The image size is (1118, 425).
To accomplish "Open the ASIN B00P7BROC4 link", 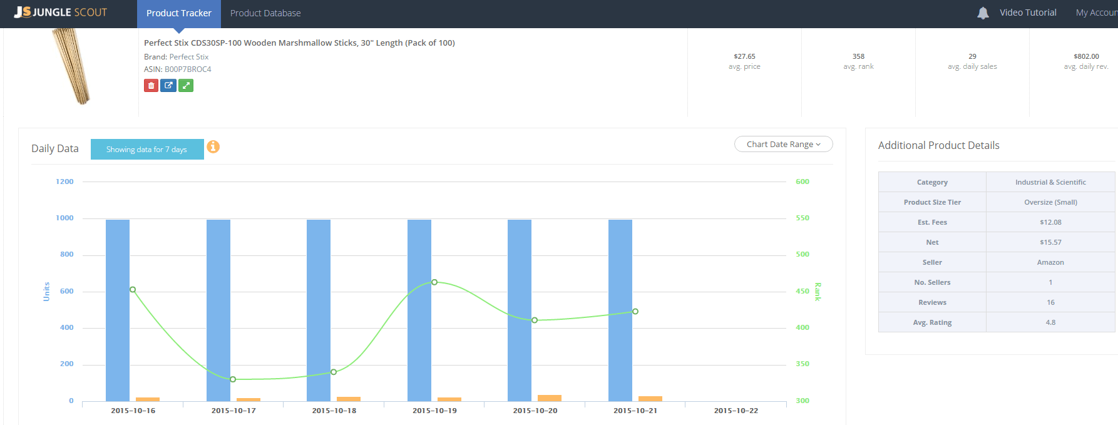I will tap(188, 69).
